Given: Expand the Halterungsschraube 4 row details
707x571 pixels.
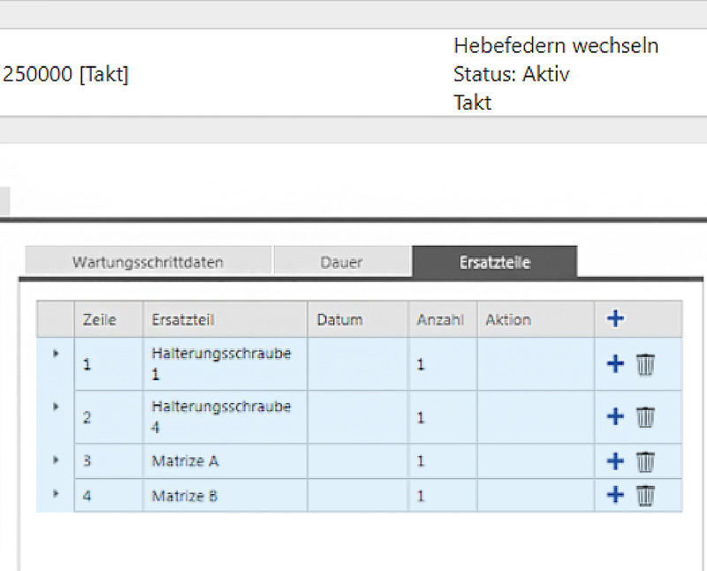Looking at the screenshot, I should (x=55, y=407).
